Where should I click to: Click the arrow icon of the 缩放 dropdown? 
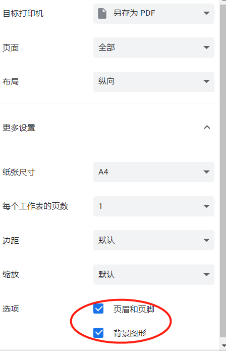click(x=206, y=275)
